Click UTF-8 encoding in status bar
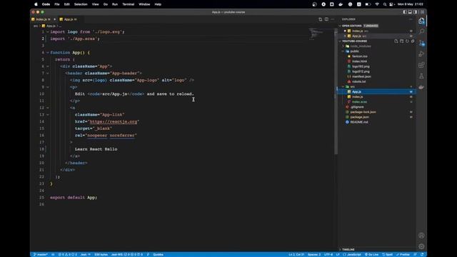This screenshot has height=257, width=457. (328, 254)
